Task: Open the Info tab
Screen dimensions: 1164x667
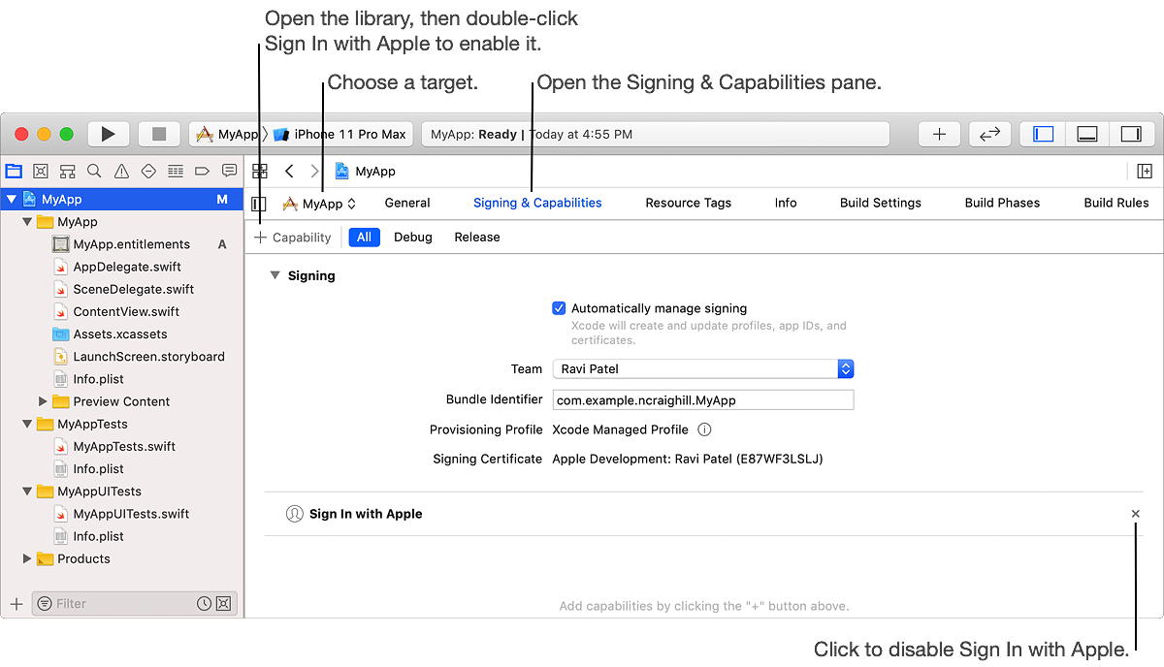Action: (786, 203)
